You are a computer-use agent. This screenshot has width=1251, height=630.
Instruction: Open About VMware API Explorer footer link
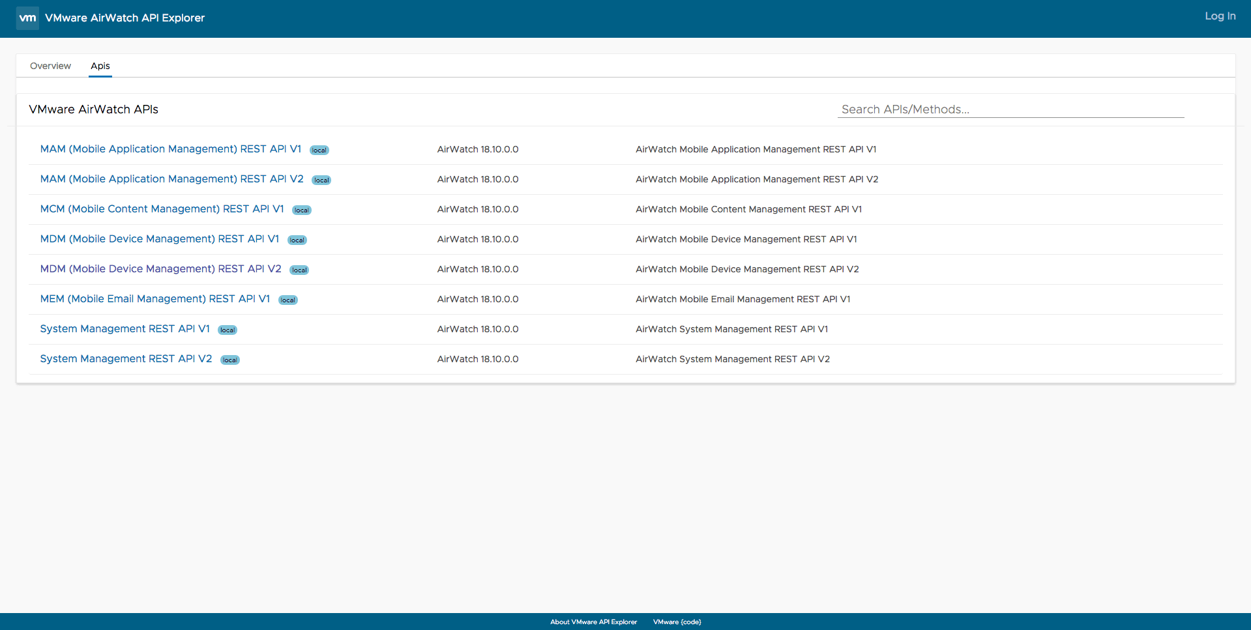593,622
